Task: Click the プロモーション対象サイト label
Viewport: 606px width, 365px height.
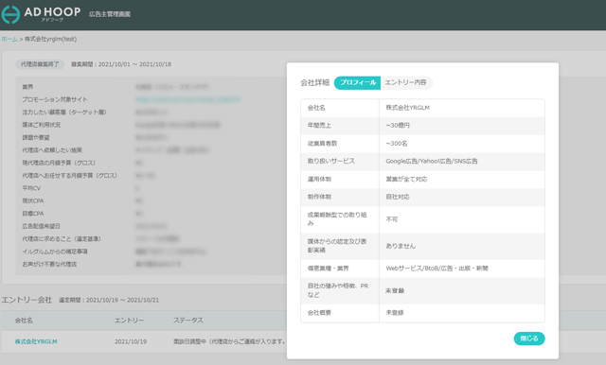Action: point(55,99)
